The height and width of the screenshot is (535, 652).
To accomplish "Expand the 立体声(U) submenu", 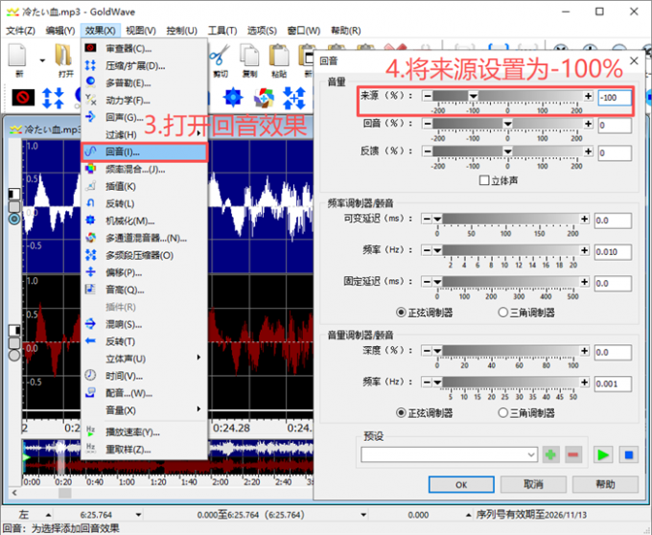I will pos(198,358).
